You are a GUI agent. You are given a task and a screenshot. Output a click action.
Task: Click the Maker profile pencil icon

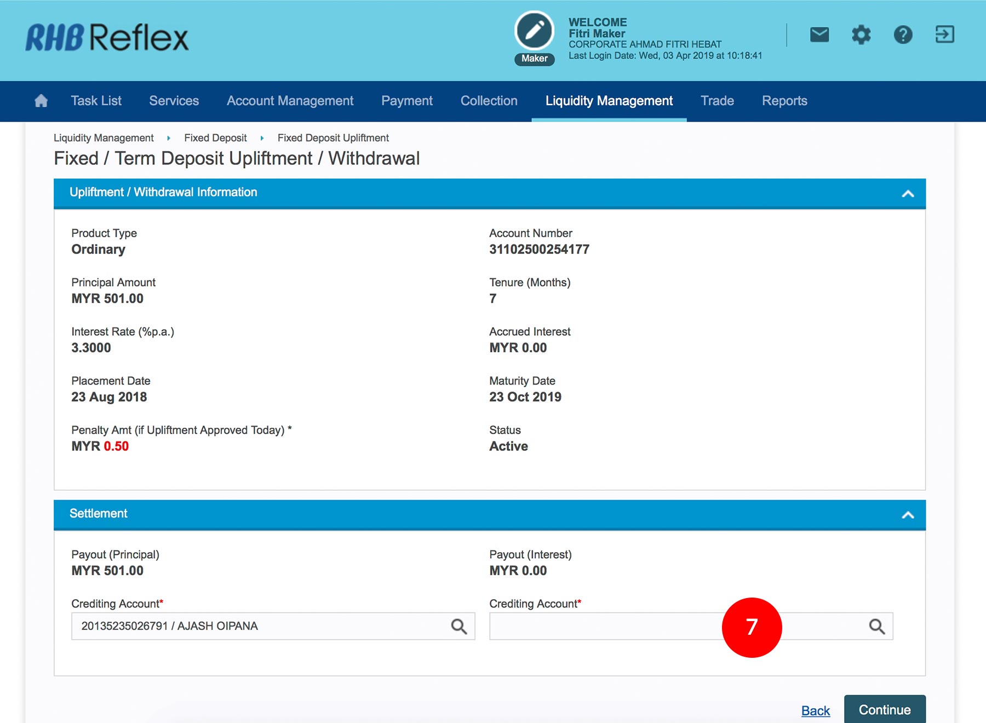pos(534,31)
